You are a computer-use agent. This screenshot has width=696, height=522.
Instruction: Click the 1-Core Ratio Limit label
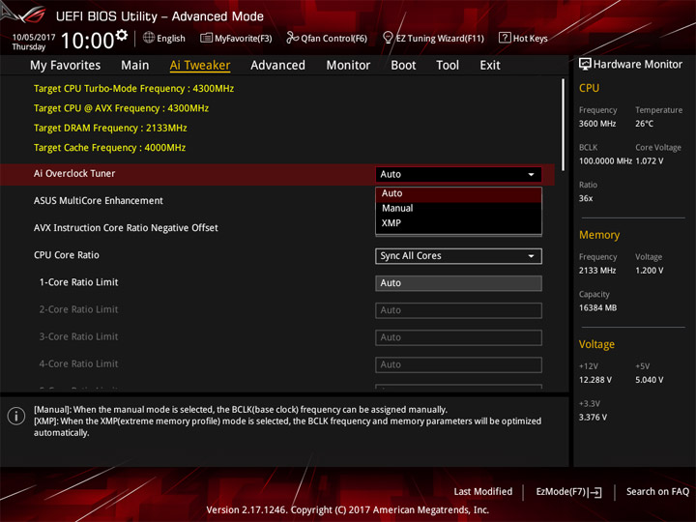coord(78,282)
